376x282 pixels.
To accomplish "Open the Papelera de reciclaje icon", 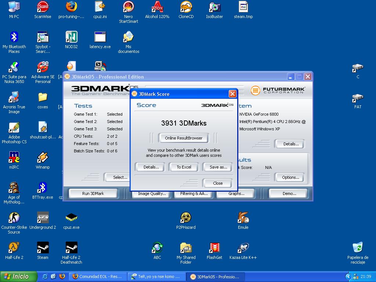I will [358, 248].
